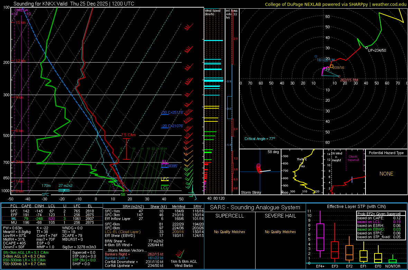Click the 'Bunkers Left =' storm motion row
408x270 pixels.
tap(134, 258)
